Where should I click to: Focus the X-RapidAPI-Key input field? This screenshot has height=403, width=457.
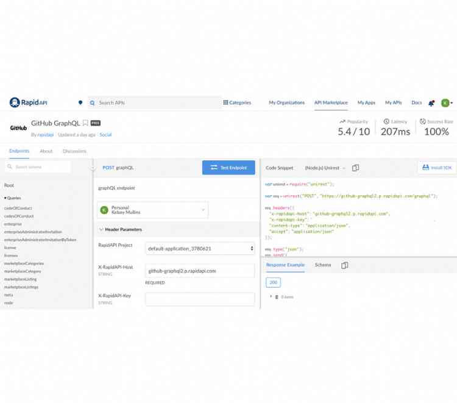(x=200, y=299)
